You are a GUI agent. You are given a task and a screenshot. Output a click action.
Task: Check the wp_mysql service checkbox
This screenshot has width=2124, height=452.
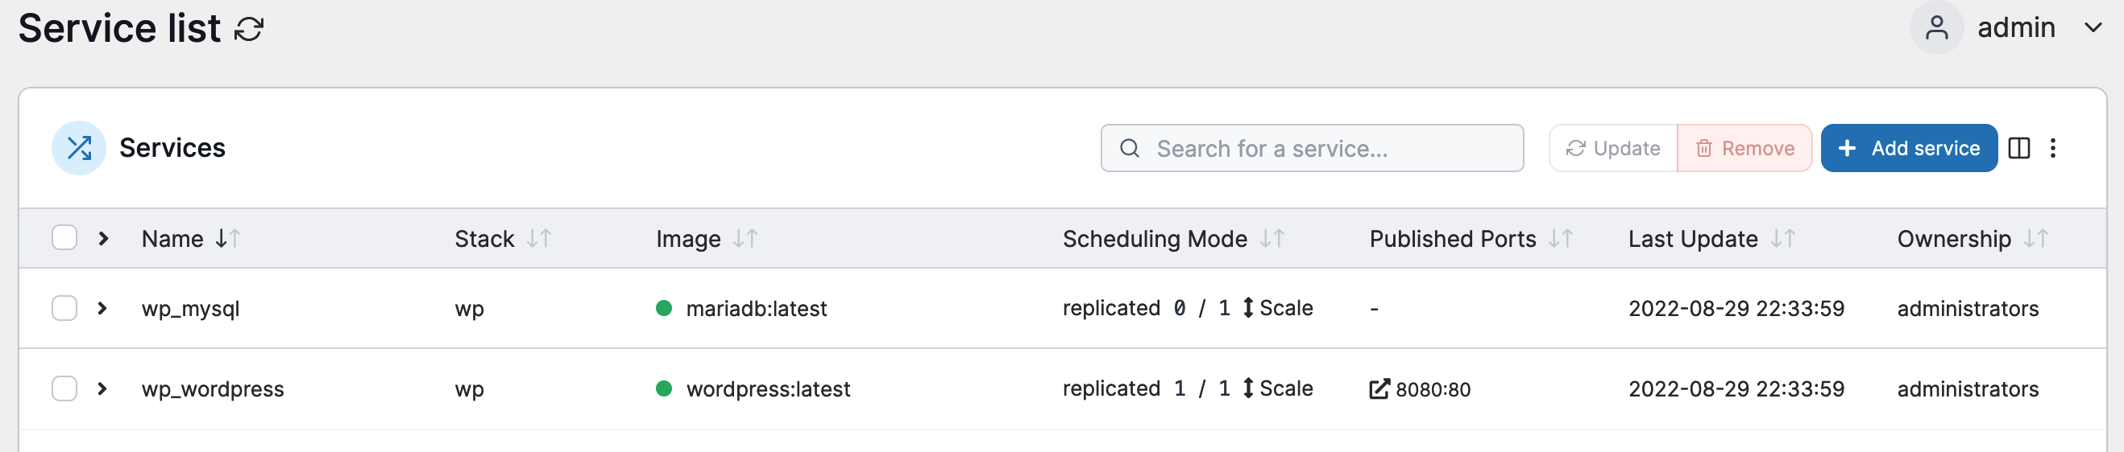[x=64, y=309]
